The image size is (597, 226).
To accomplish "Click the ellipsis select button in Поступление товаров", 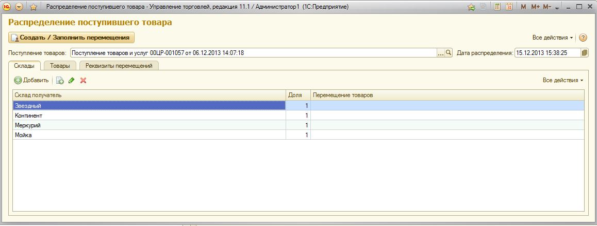I will tap(441, 53).
